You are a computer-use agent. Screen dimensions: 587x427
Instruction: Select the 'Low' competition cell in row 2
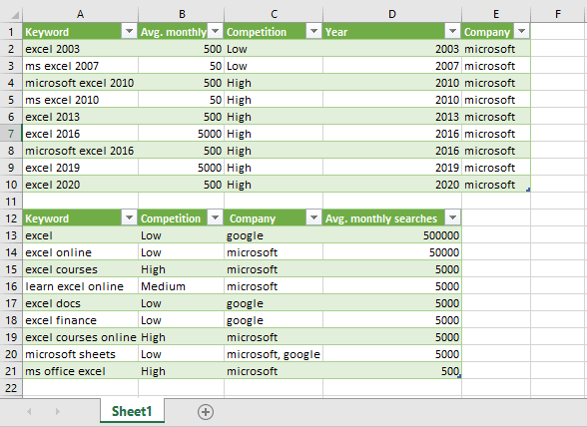pyautogui.click(x=274, y=49)
